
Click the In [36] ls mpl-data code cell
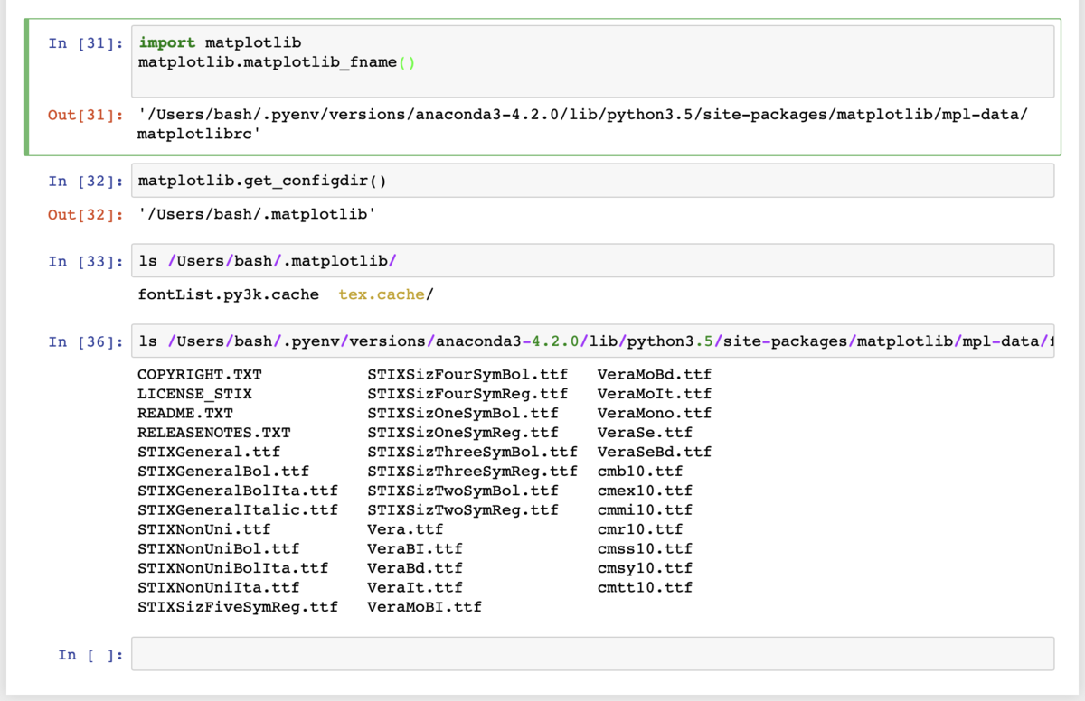(592, 341)
